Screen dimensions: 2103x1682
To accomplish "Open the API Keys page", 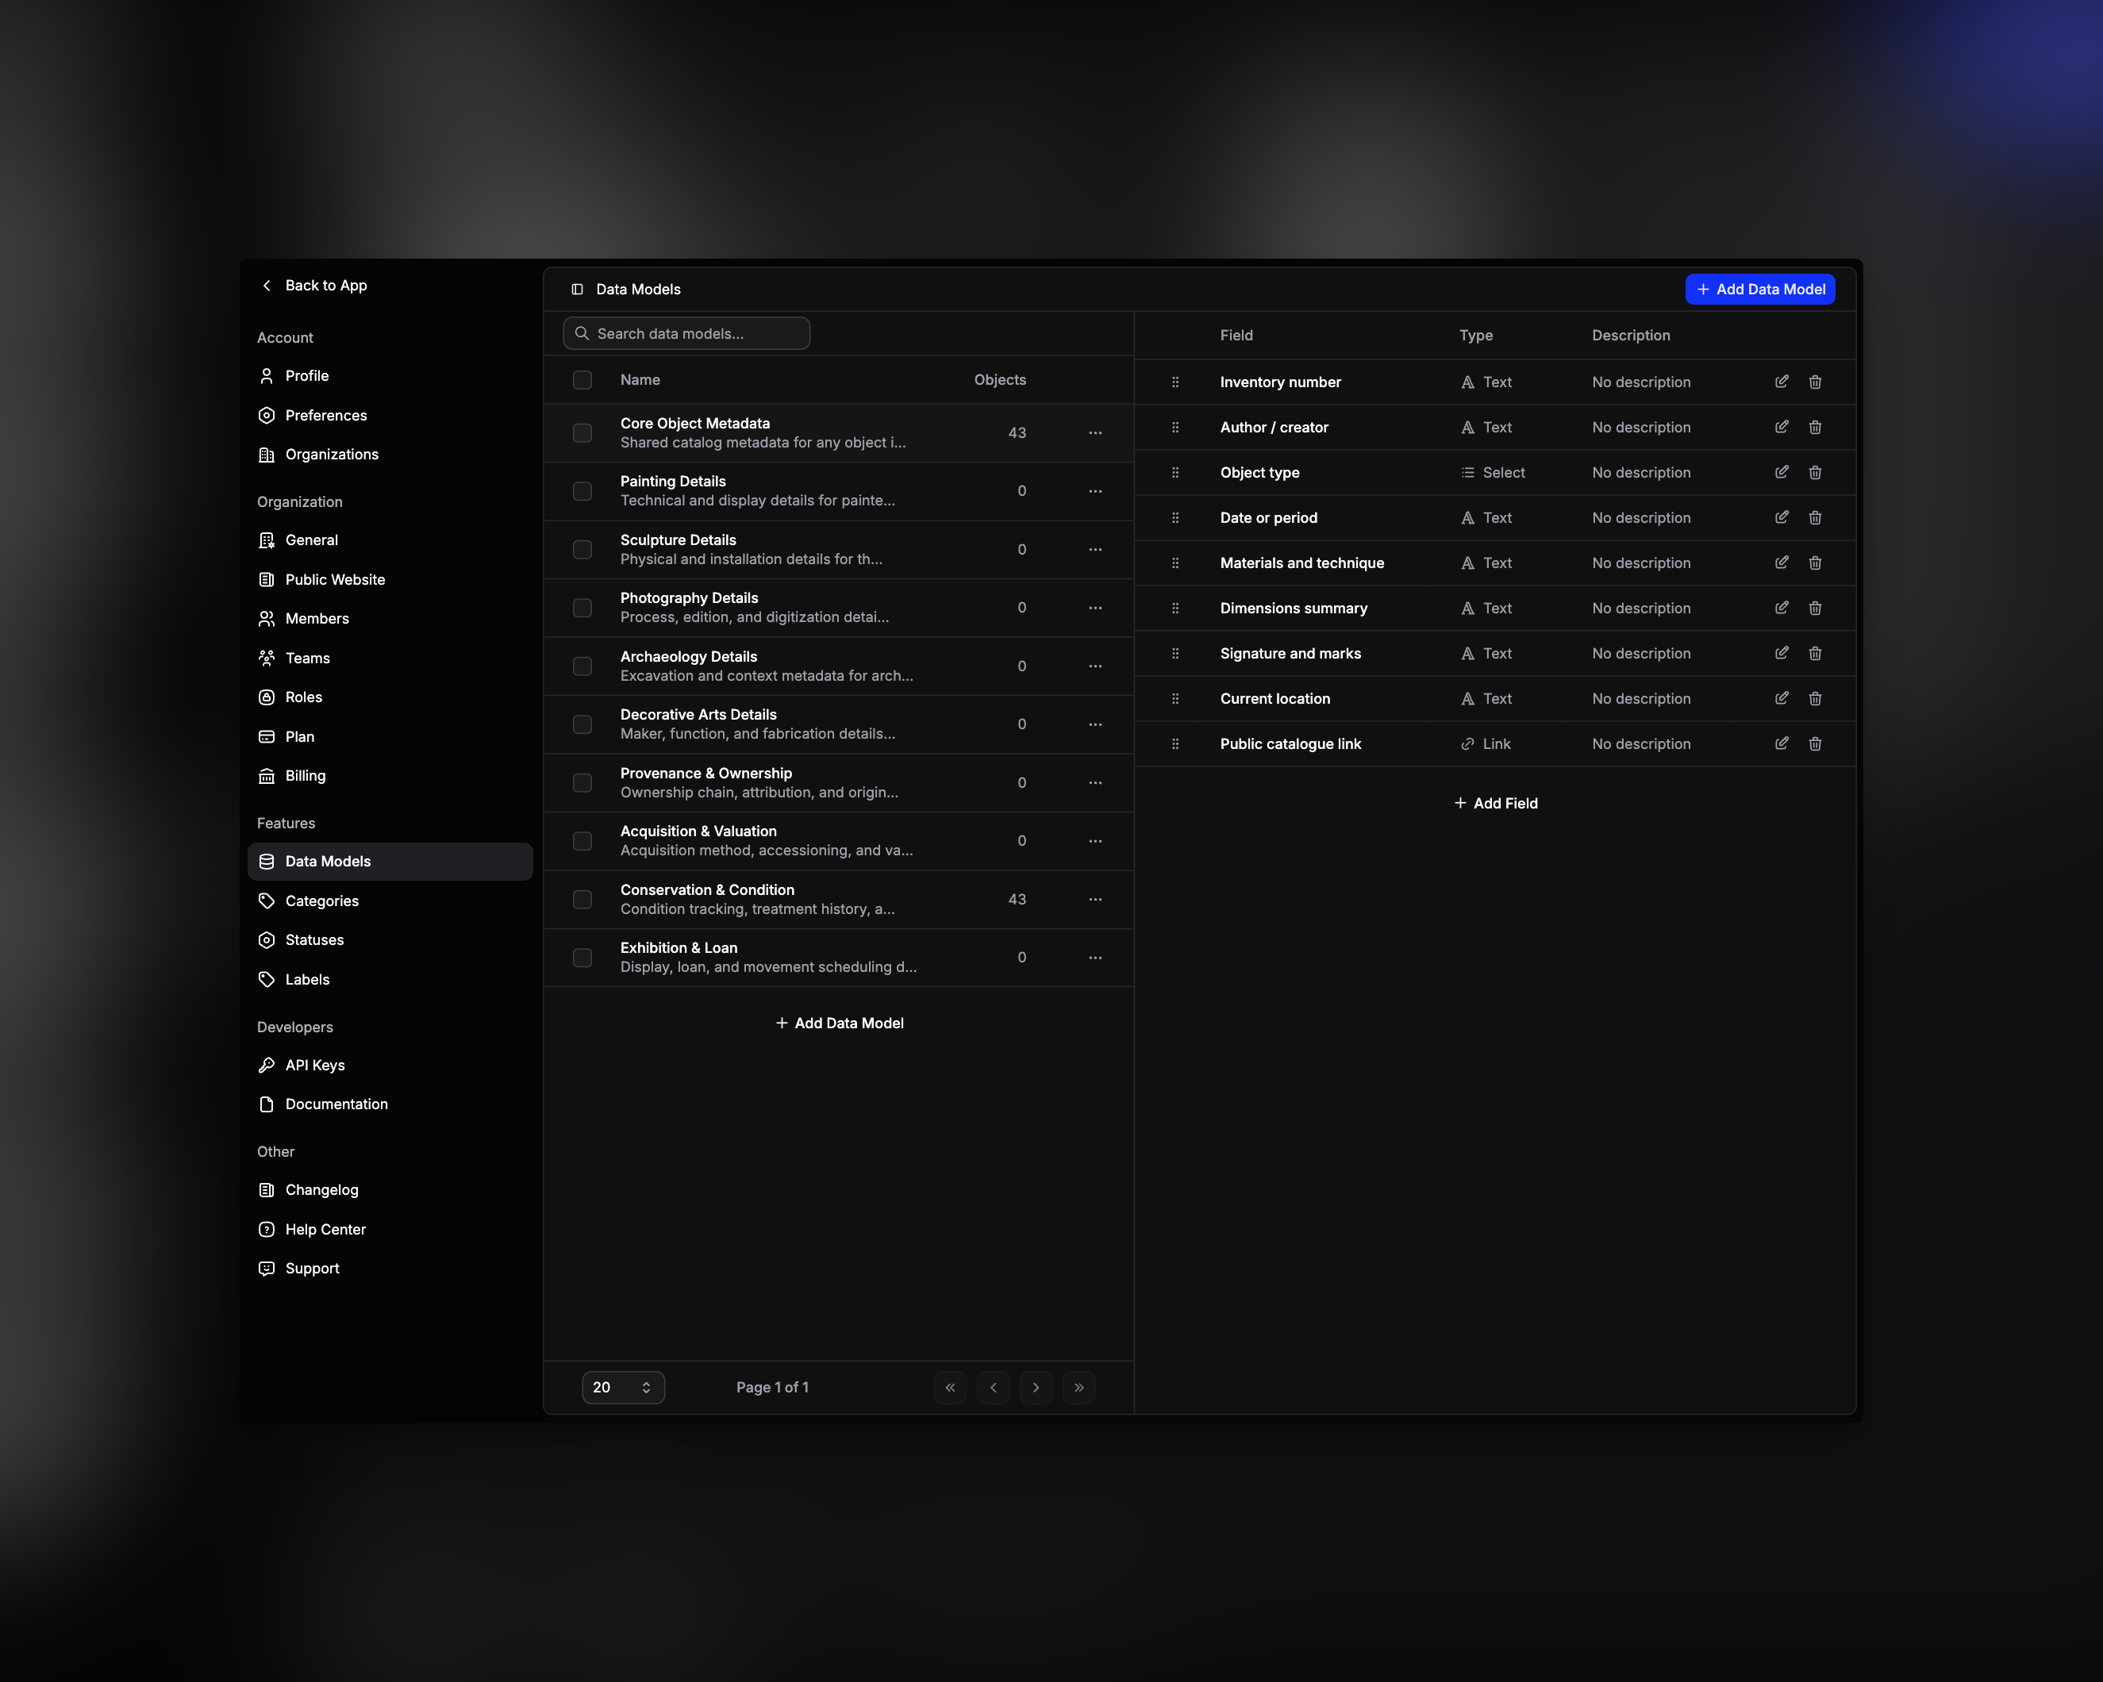I will pyautogui.click(x=390, y=1065).
